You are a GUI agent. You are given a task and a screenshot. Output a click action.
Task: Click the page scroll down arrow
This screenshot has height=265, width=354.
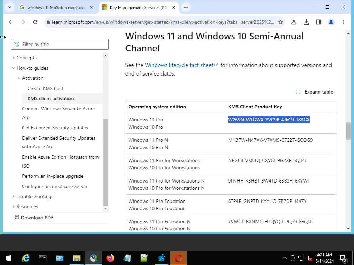point(348,229)
